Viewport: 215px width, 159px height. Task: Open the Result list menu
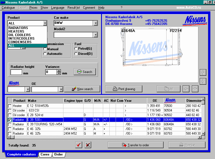pyautogui.click(x=74, y=8)
